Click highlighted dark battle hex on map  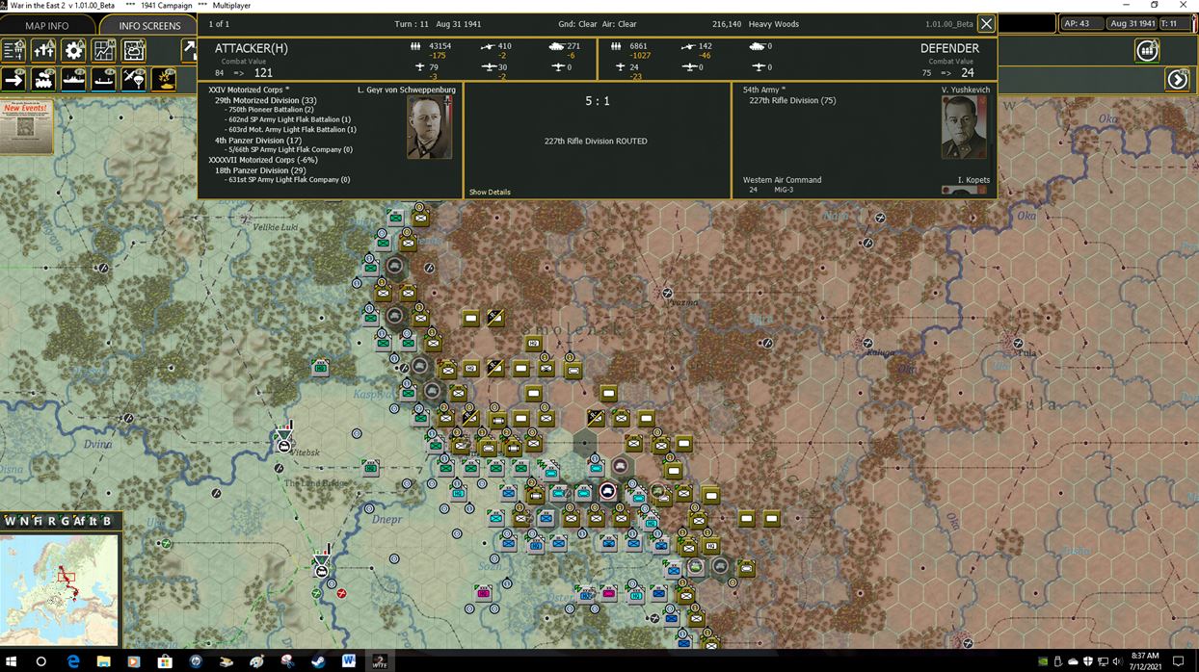(584, 443)
